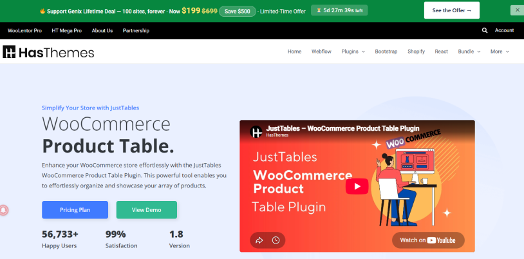Click the 1.8 Version stat
This screenshot has height=259, width=524.
coord(180,239)
